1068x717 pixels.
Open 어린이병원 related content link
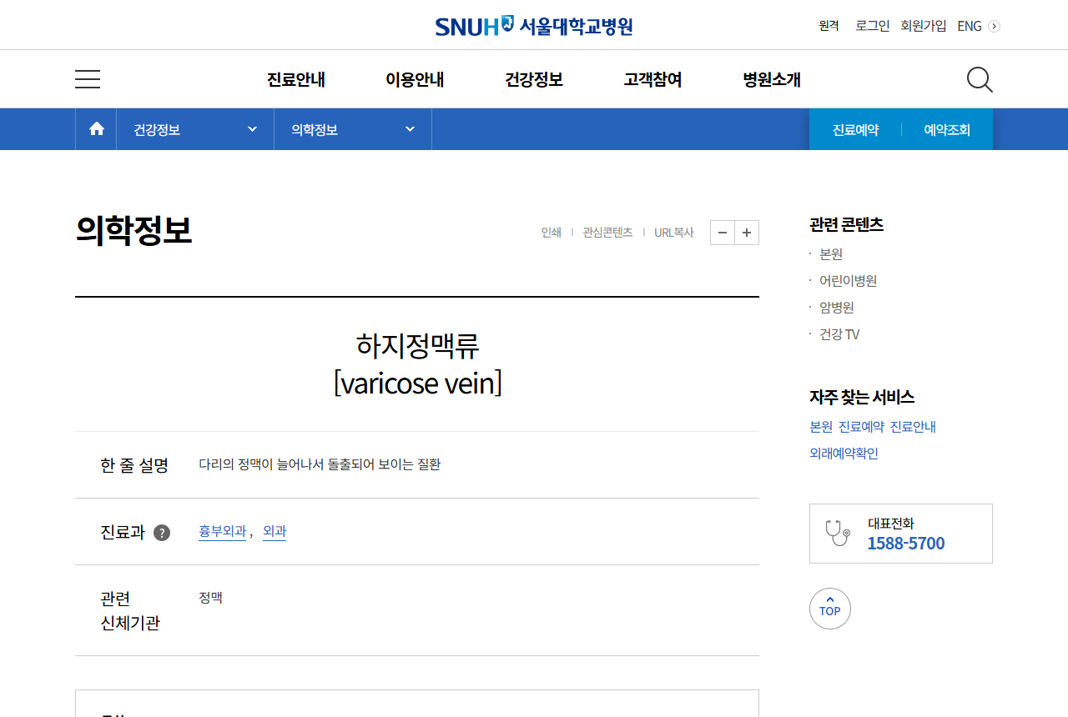848,281
